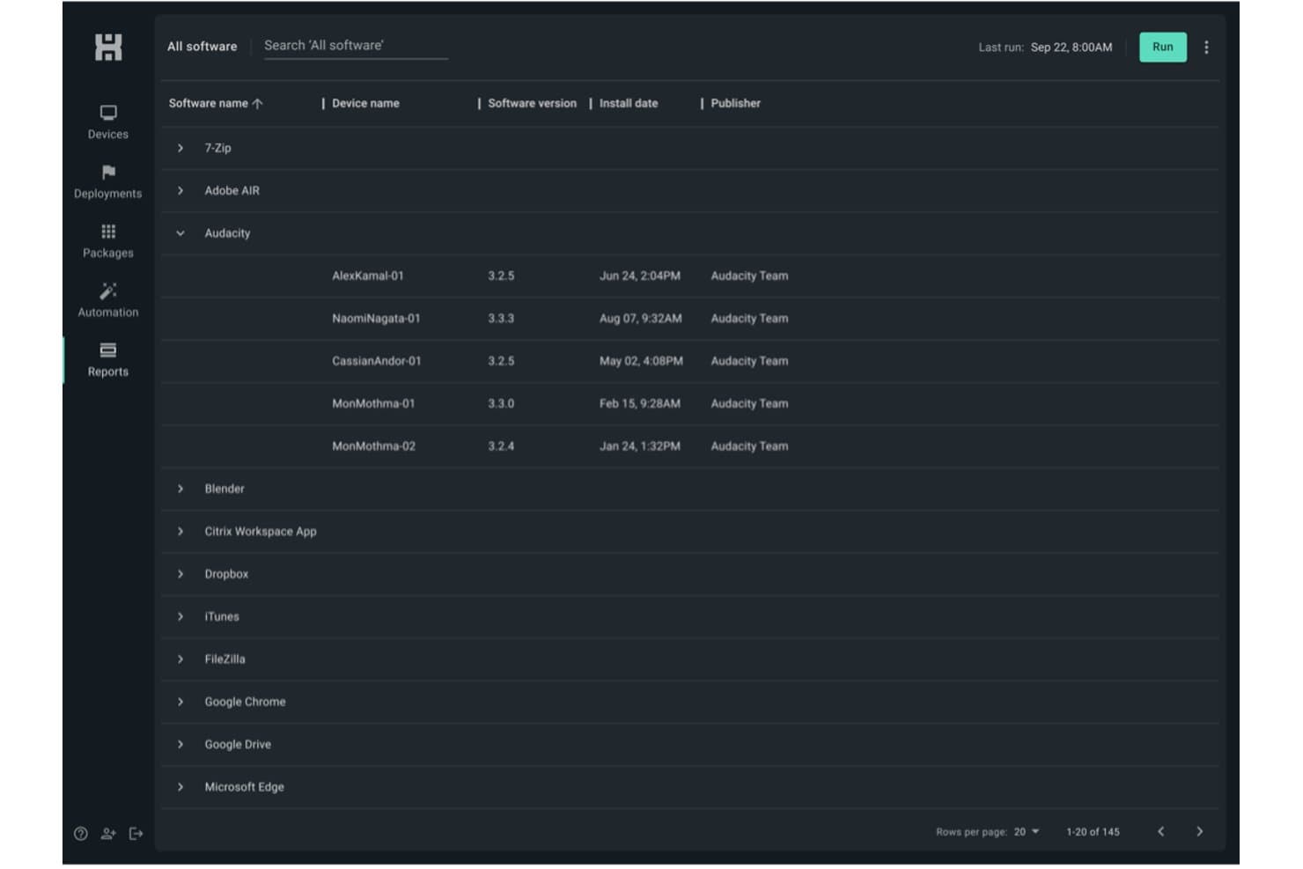This screenshot has width=1303, height=869.
Task: Open the Packages section
Action: [108, 241]
